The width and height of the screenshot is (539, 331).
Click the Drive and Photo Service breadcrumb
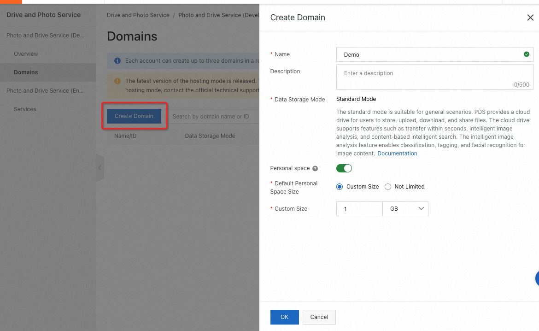[138, 15]
